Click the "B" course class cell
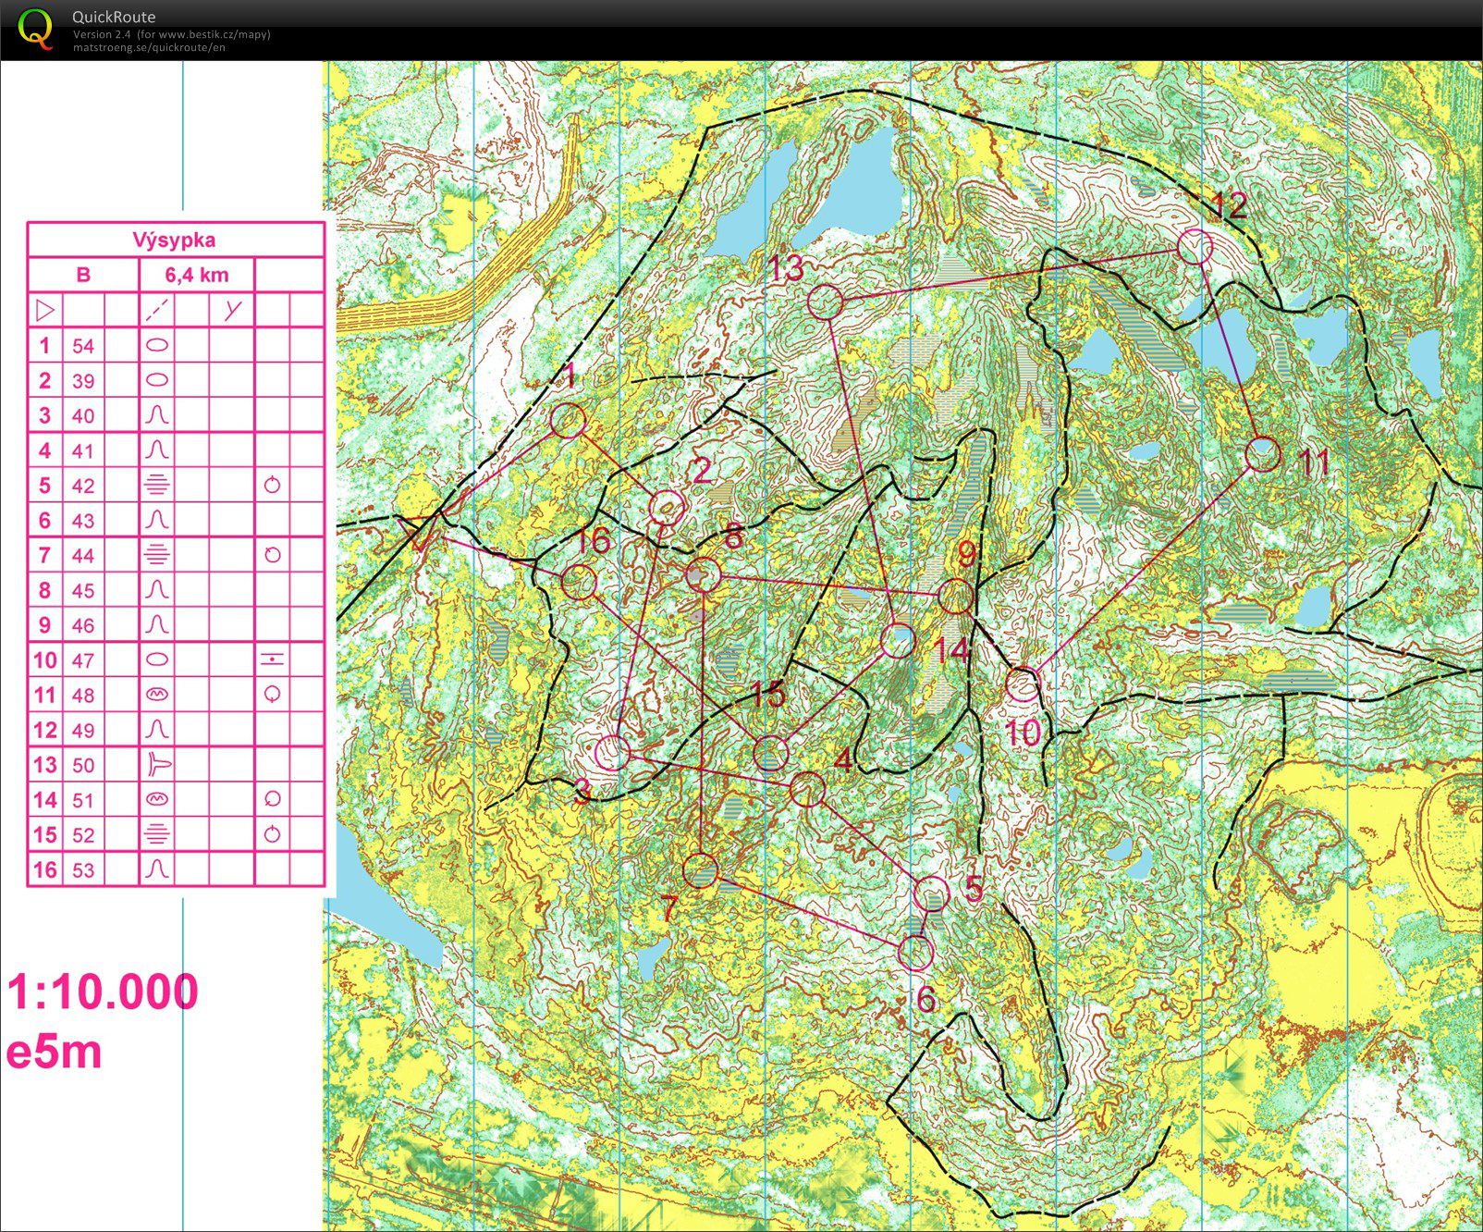The width and height of the screenshot is (1483, 1232). 83,275
